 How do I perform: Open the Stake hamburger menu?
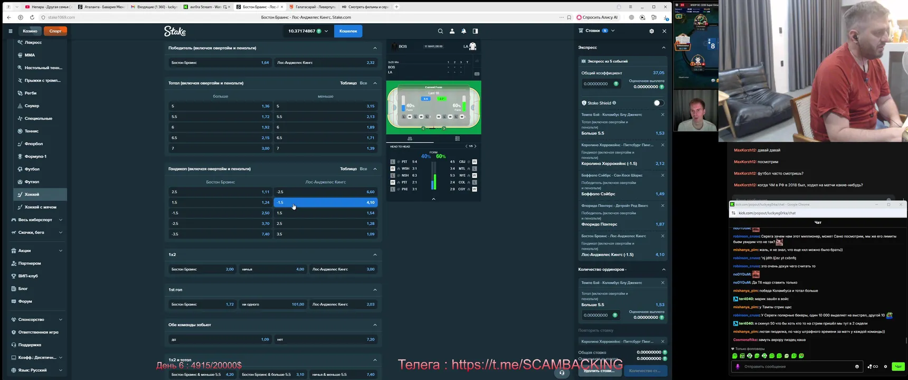[x=10, y=31]
